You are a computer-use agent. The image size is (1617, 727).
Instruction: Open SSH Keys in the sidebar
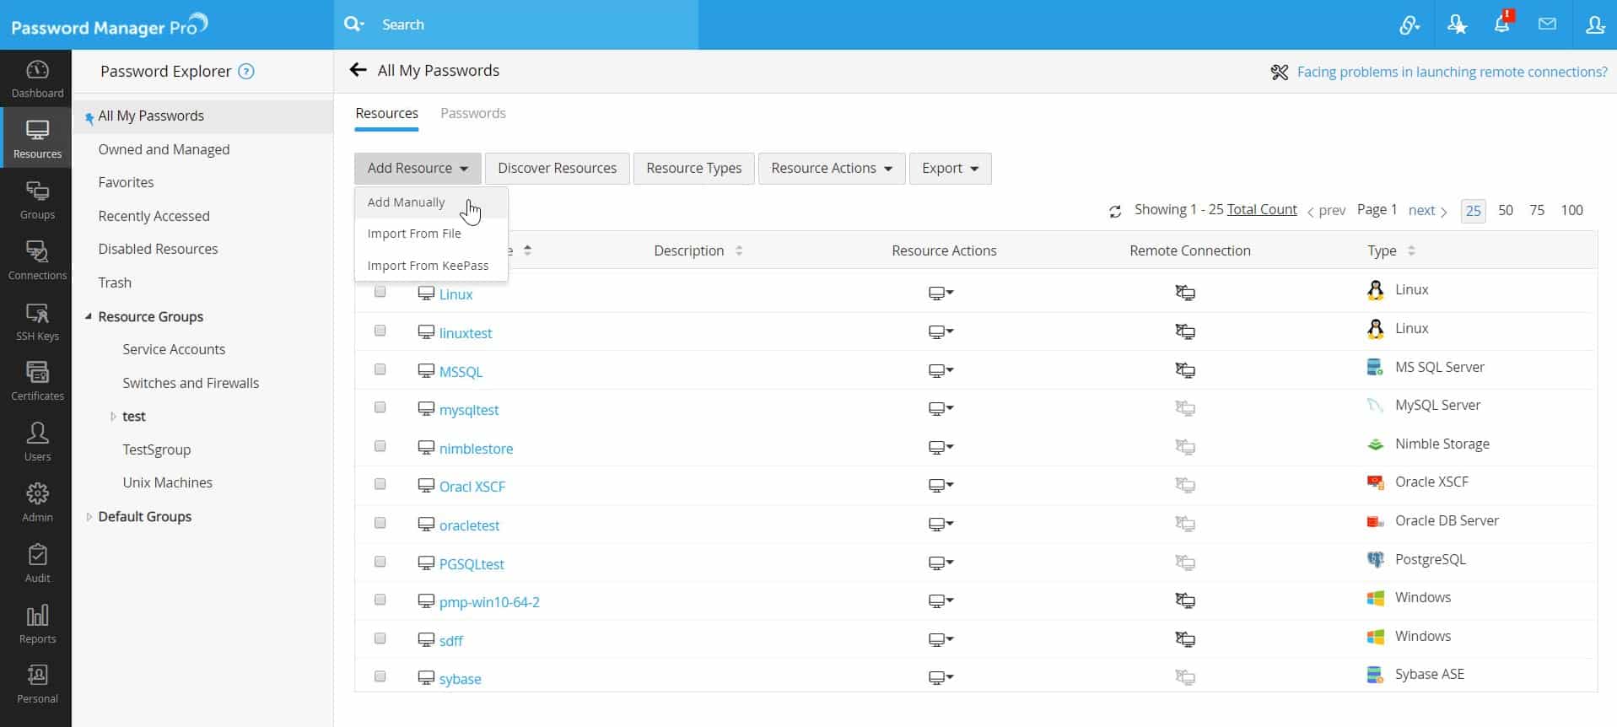pyautogui.click(x=37, y=322)
